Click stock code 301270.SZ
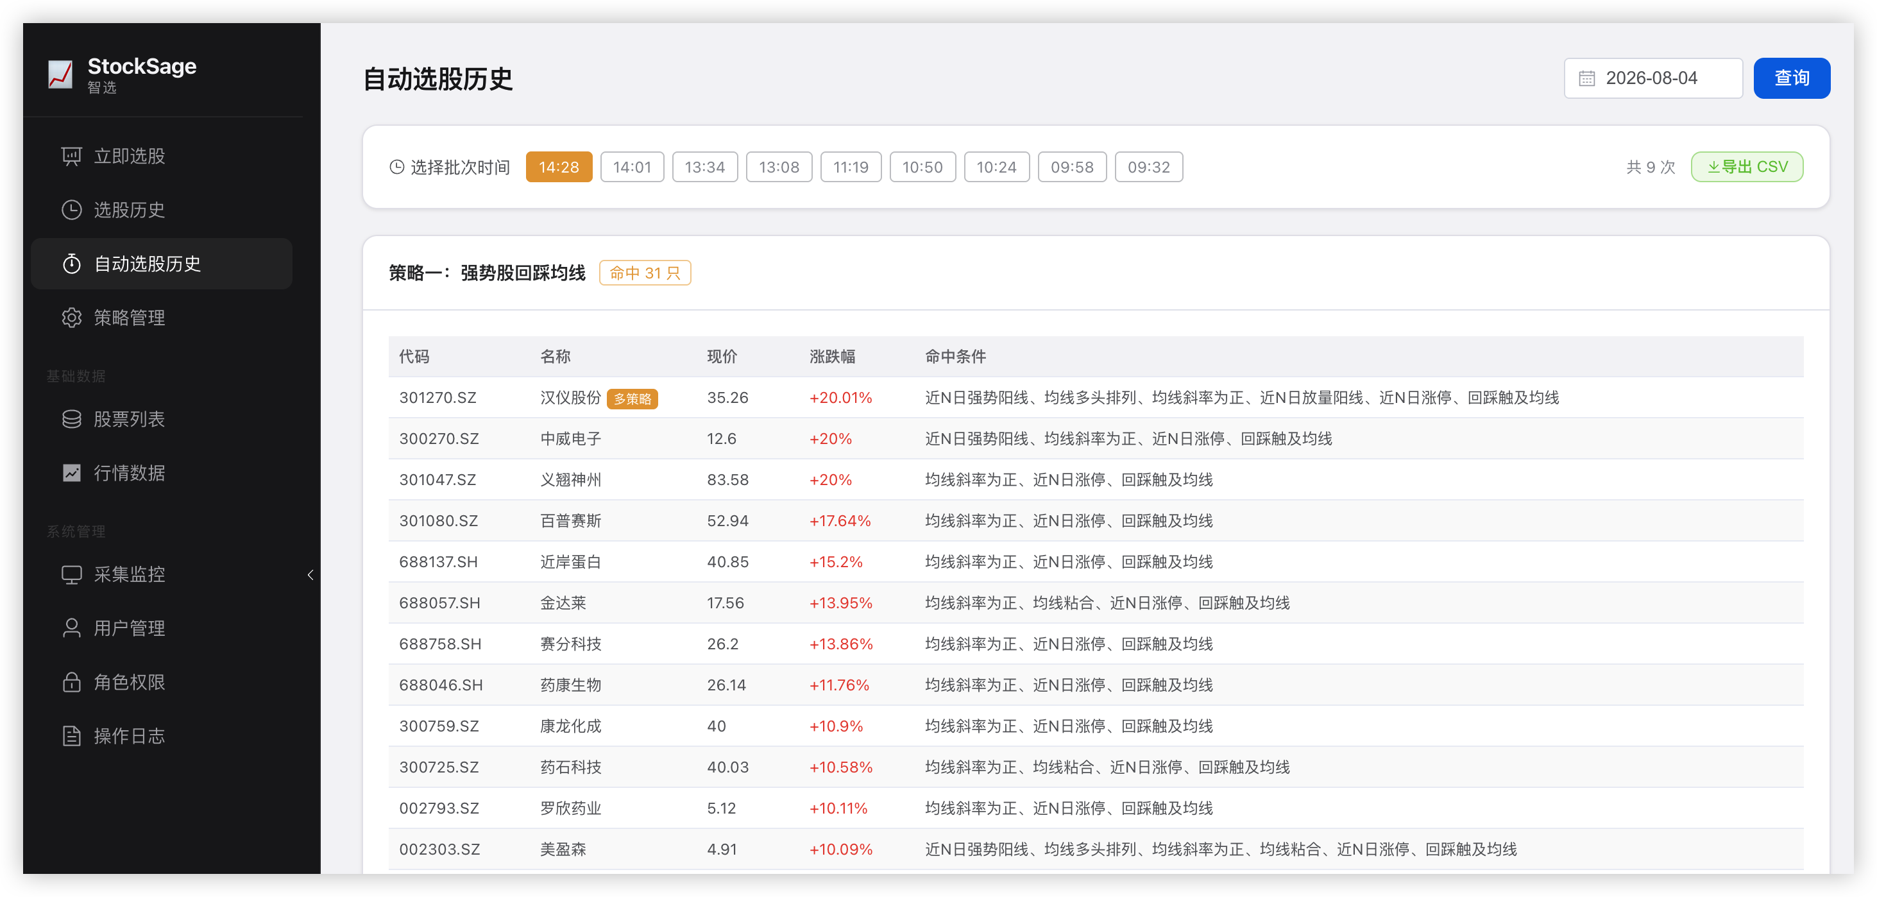Screen dimensions: 1877x897 437,397
